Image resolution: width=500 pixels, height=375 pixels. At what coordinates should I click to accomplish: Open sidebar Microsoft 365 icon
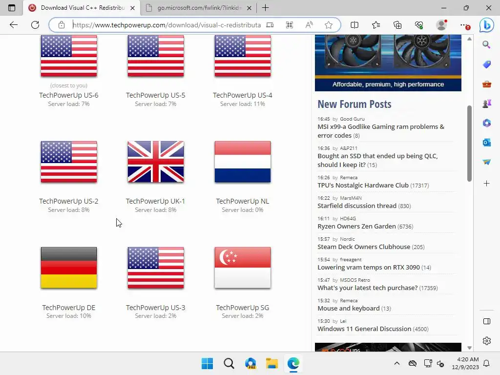click(487, 123)
